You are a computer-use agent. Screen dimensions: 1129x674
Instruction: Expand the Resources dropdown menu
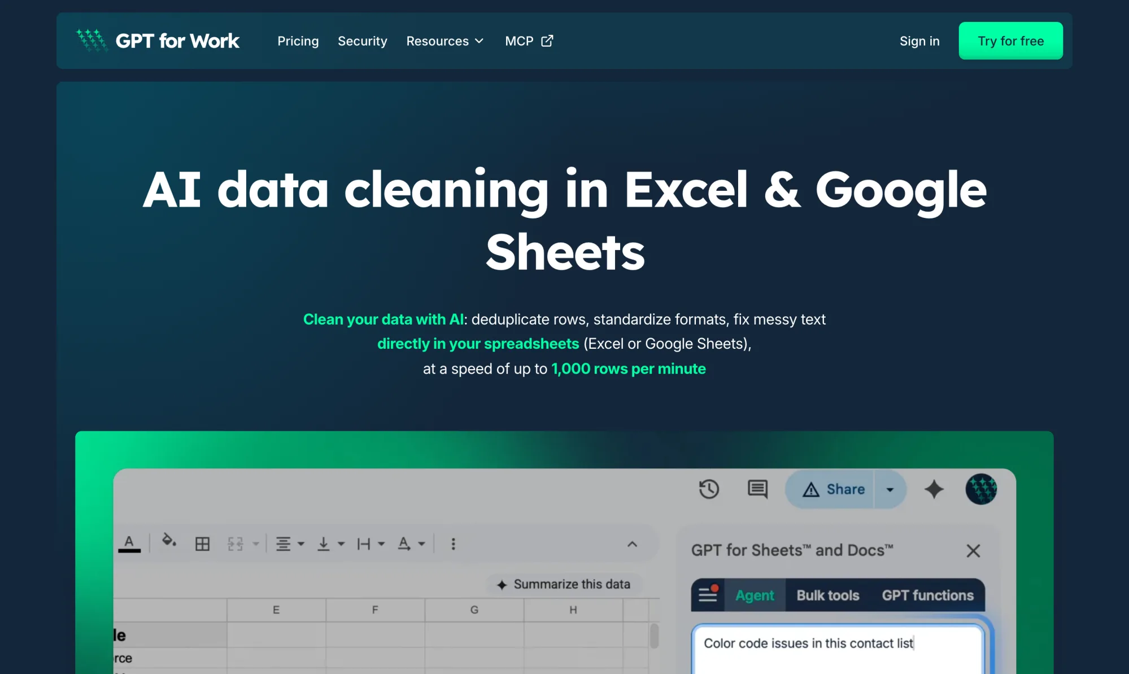(x=445, y=41)
